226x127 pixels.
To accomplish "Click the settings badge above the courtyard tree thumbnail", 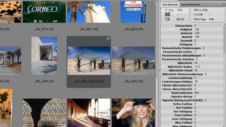I will [x=19, y=91].
